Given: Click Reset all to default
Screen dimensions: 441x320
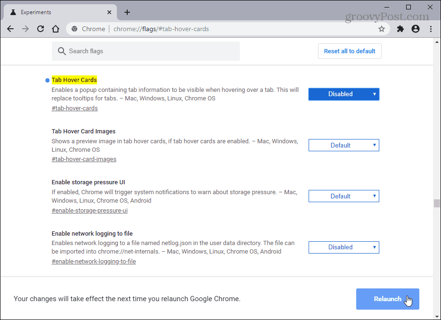Looking at the screenshot, I should [350, 51].
